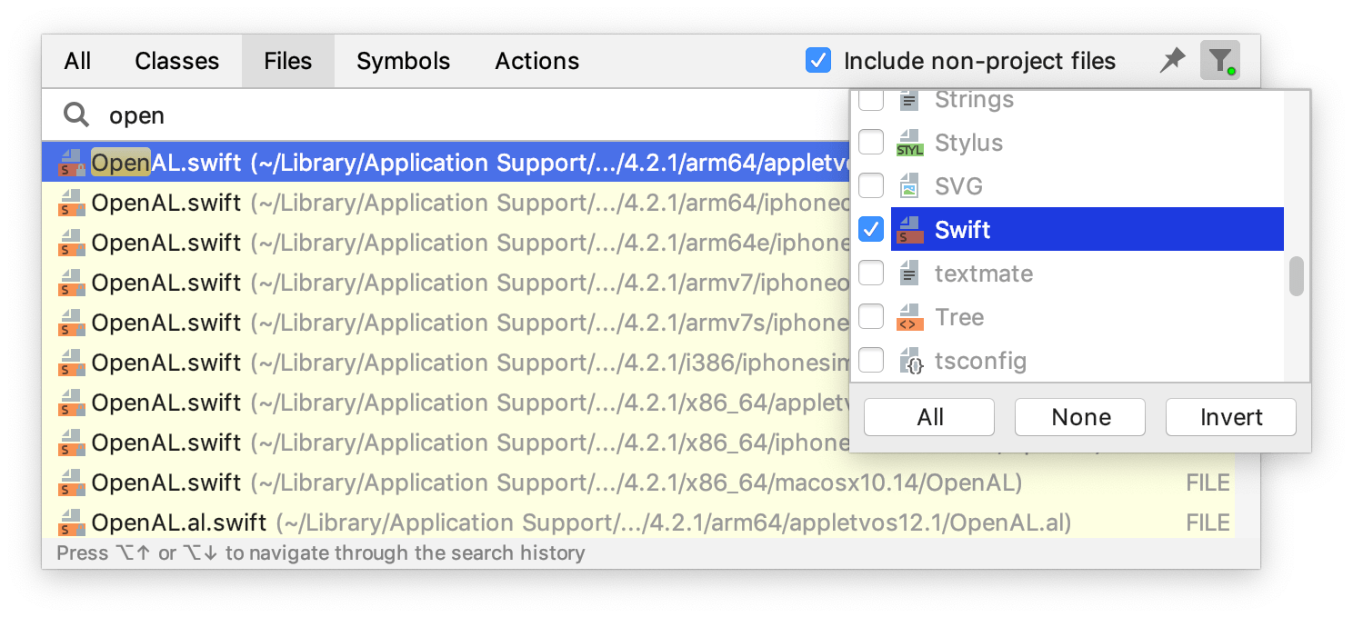
Task: Select the highlighted appletvos OpenAL.swift result
Action: 446,163
